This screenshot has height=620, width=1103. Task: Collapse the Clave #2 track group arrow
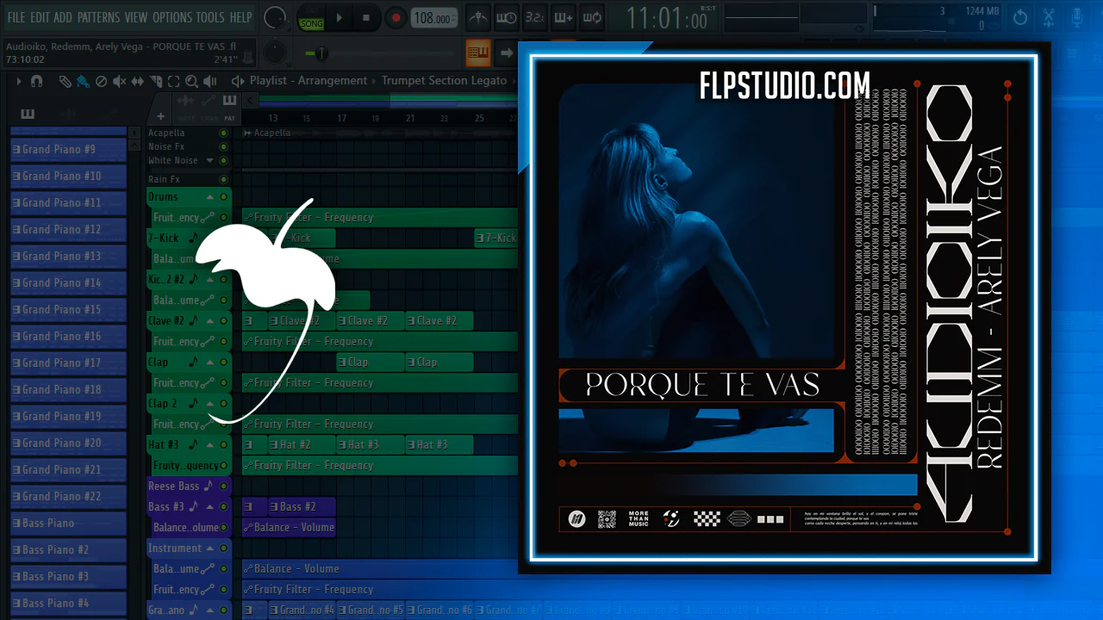(x=209, y=320)
